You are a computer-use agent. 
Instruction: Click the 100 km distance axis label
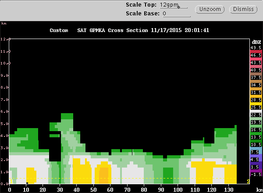[x=178, y=190]
